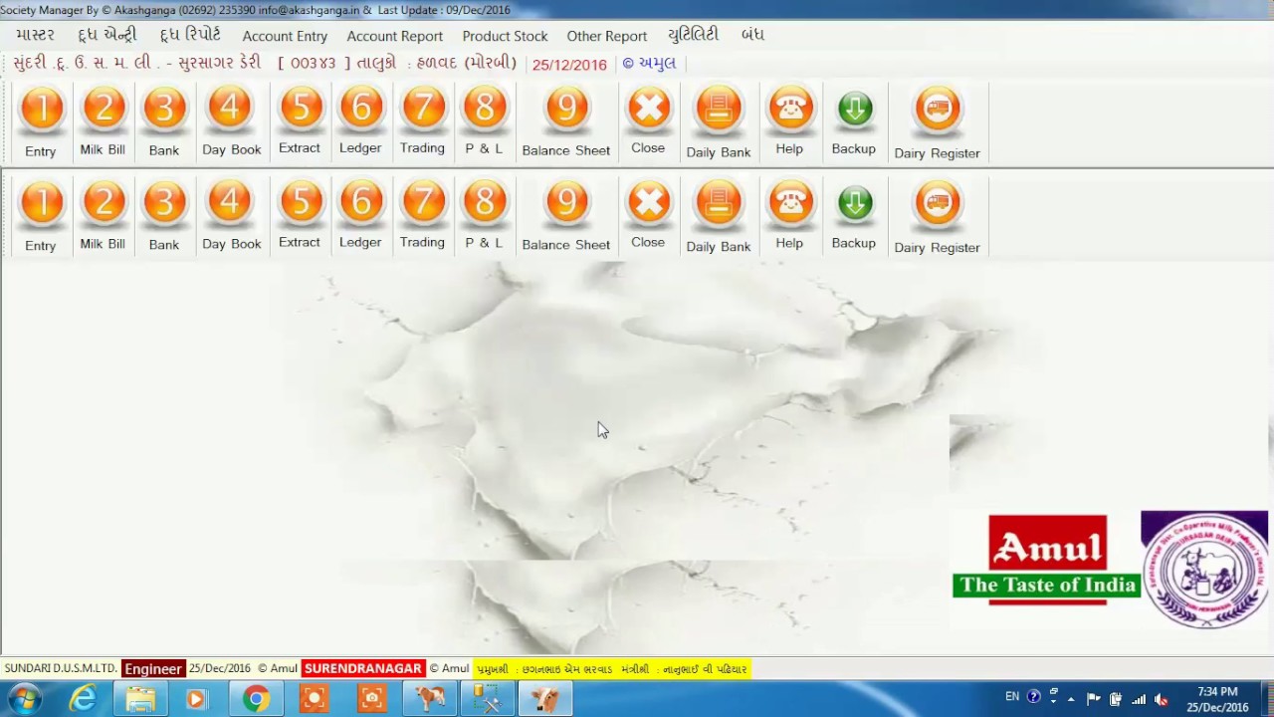The width and height of the screenshot is (1274, 717).
Task: Open the માસ્ટર menu
Action: click(x=36, y=35)
